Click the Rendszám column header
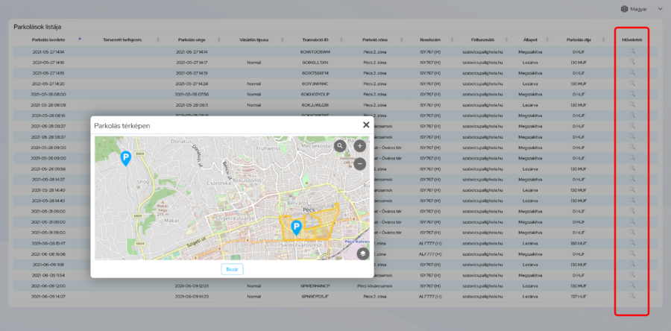The height and width of the screenshot is (331, 671). click(432, 39)
